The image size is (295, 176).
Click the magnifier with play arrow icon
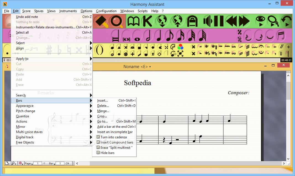pos(273,21)
